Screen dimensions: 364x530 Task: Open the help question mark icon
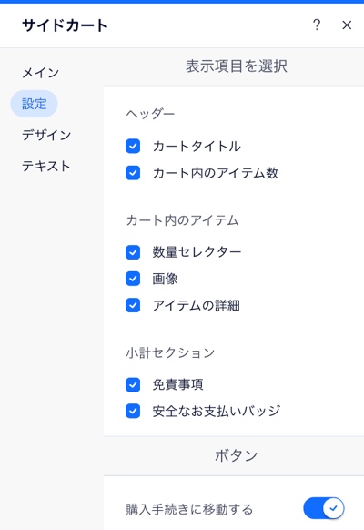(x=317, y=25)
